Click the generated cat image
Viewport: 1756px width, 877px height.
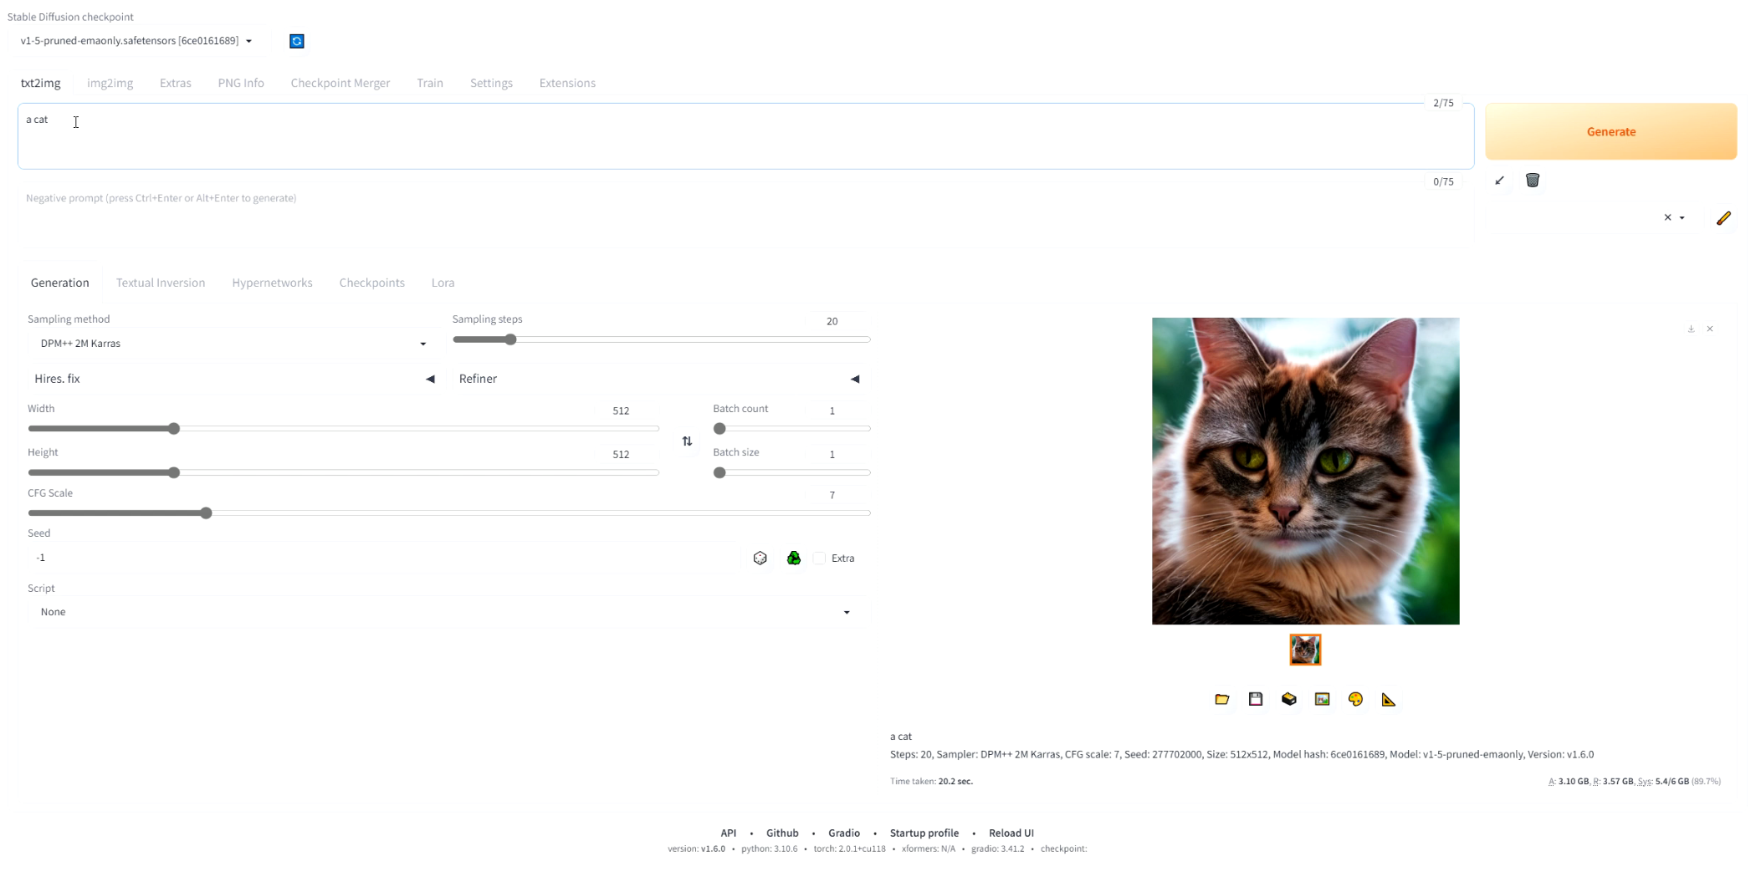coord(1305,471)
